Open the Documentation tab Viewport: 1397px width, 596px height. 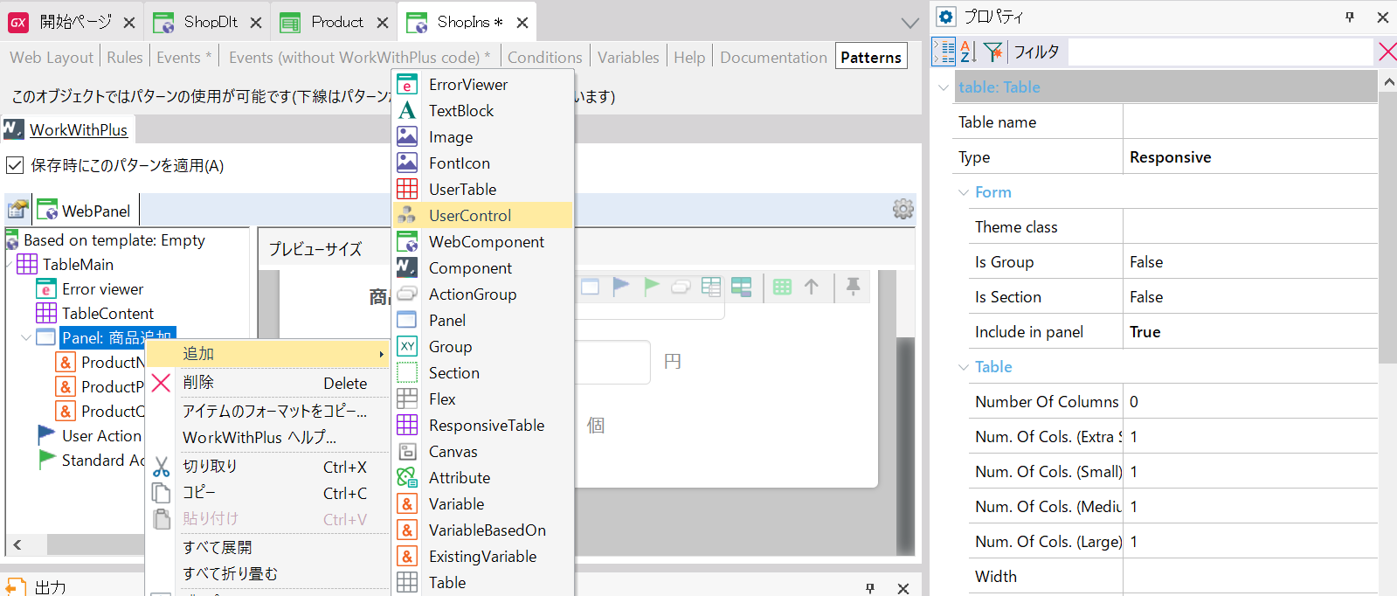point(773,58)
